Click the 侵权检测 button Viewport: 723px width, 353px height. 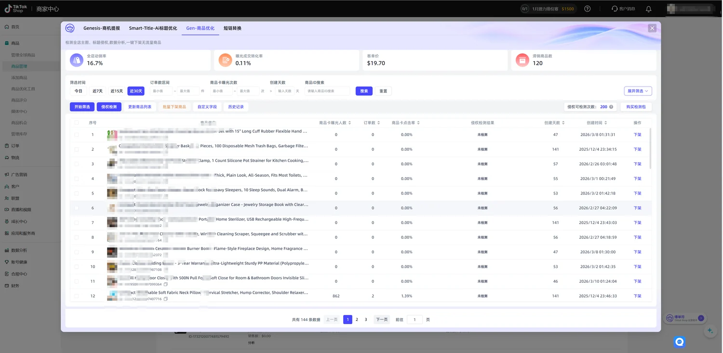pyautogui.click(x=109, y=107)
